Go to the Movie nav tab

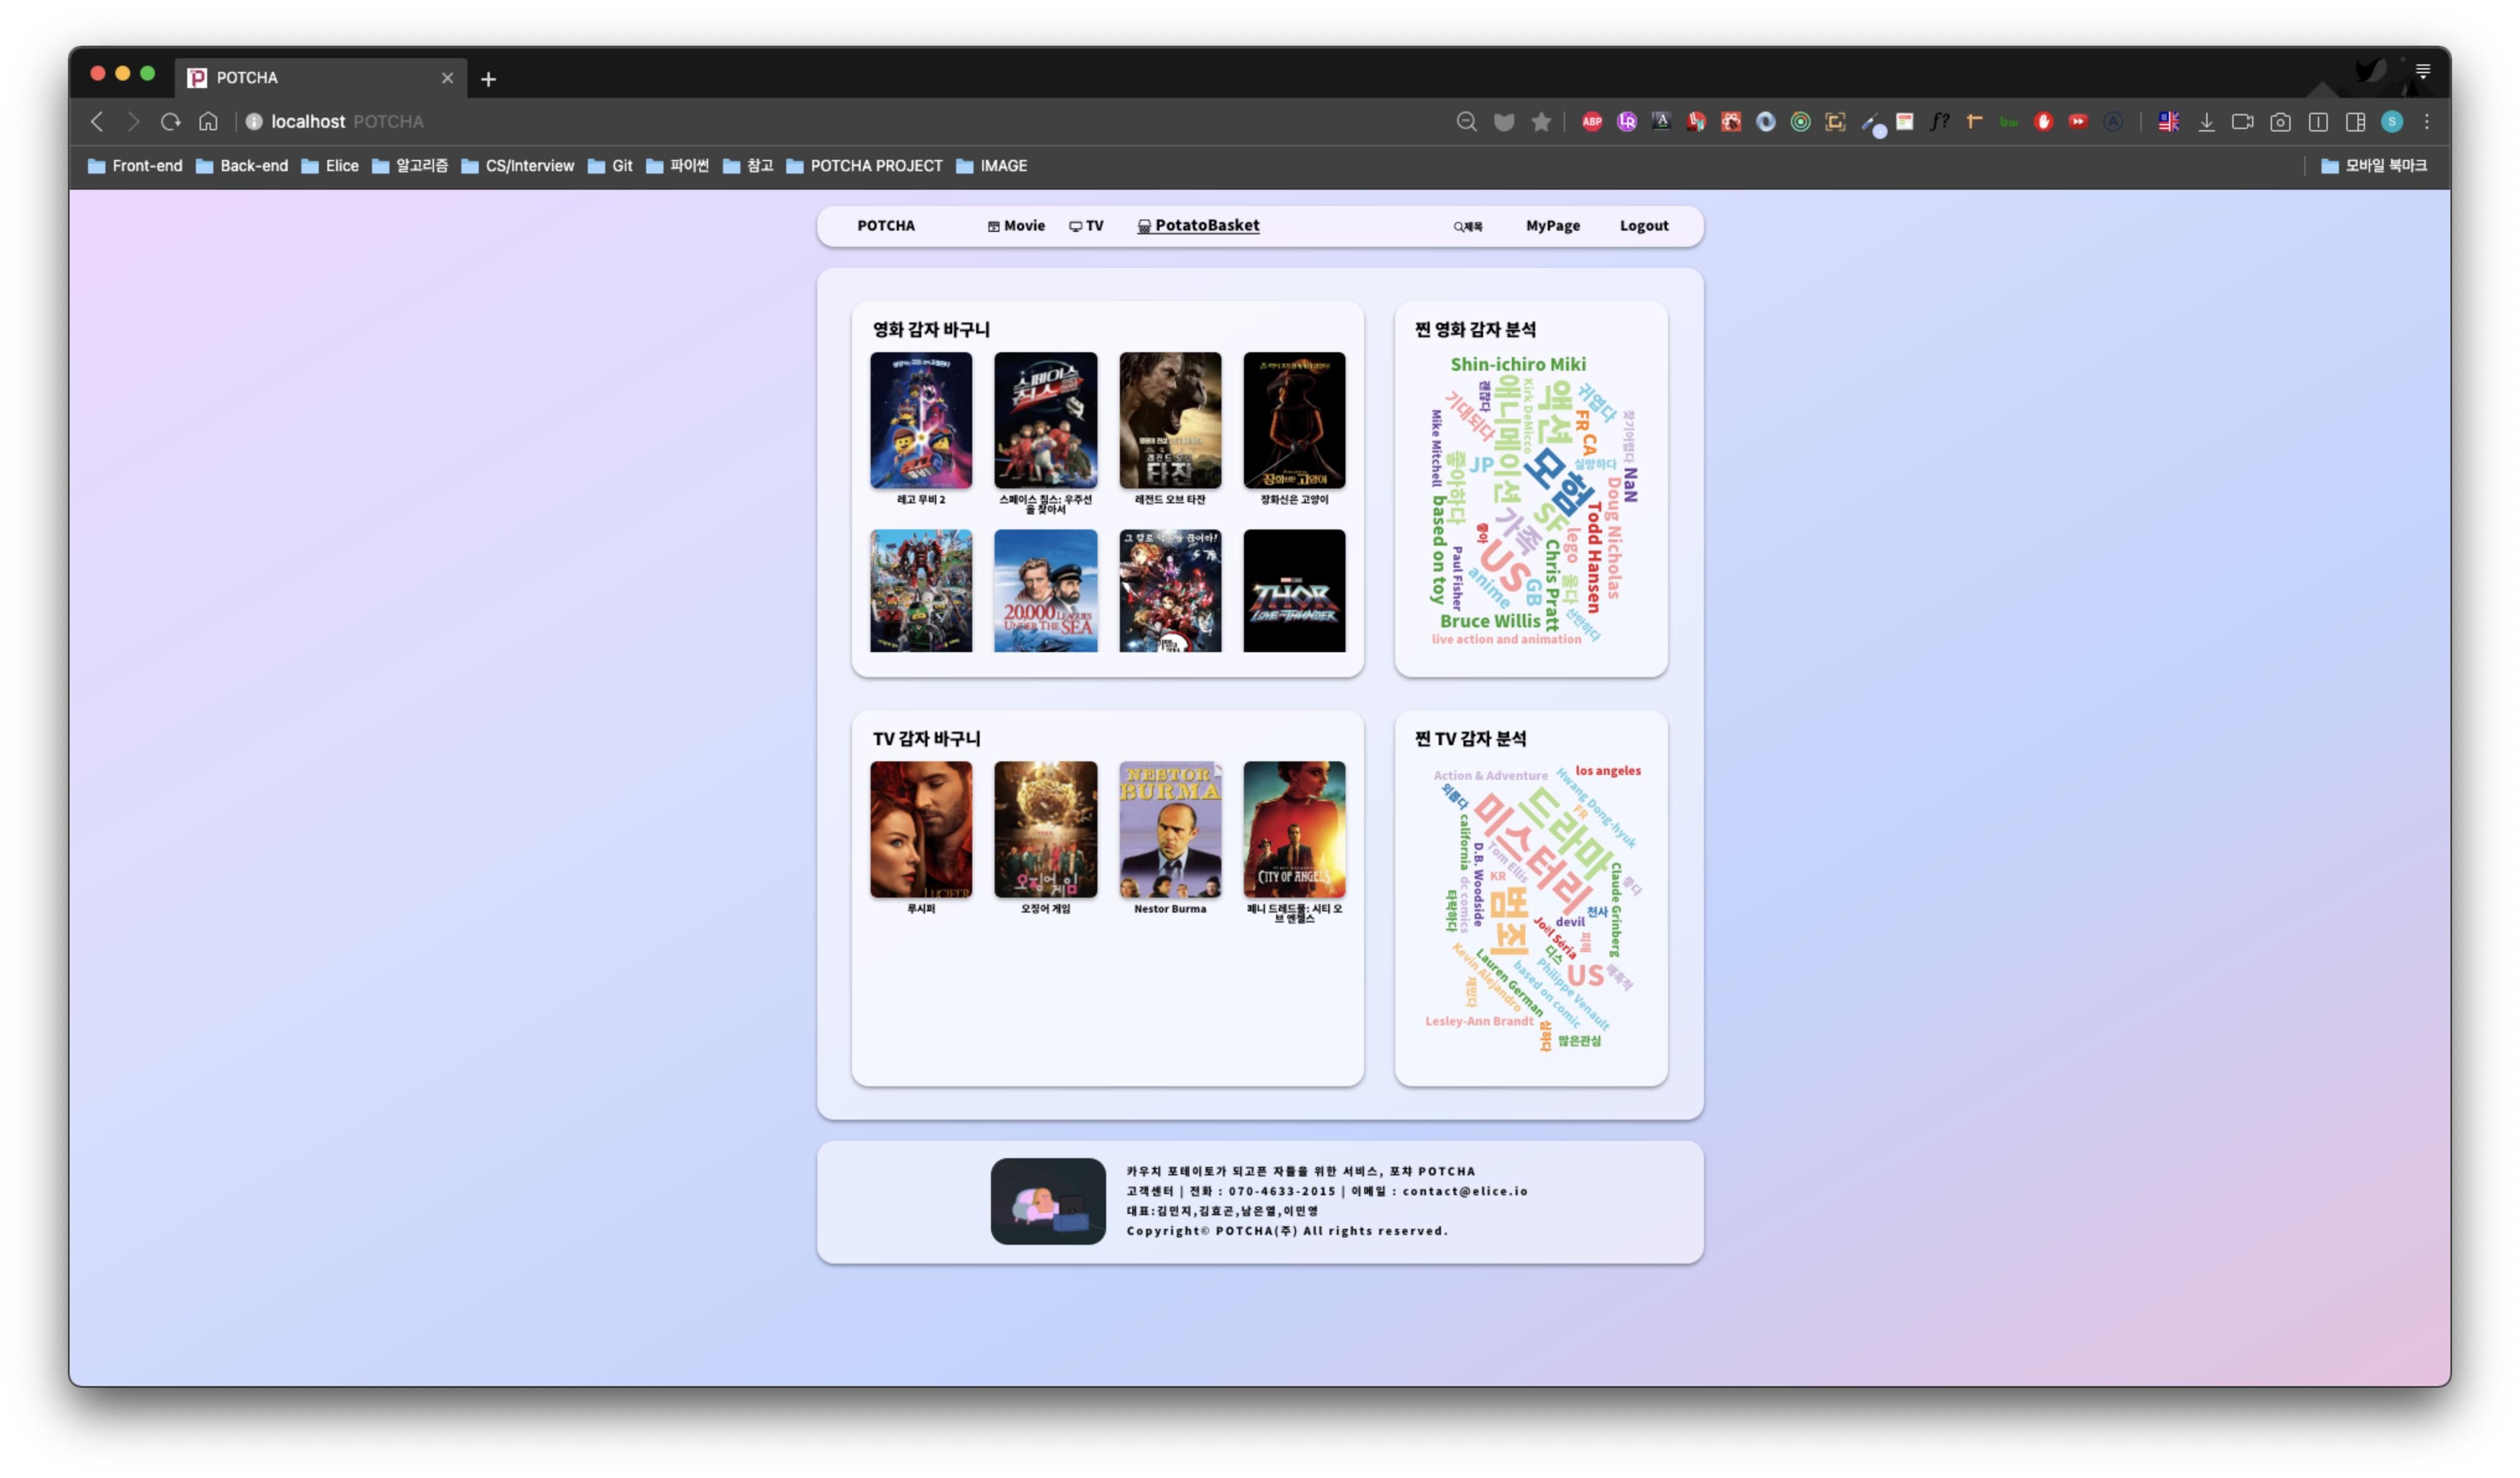click(x=1016, y=226)
